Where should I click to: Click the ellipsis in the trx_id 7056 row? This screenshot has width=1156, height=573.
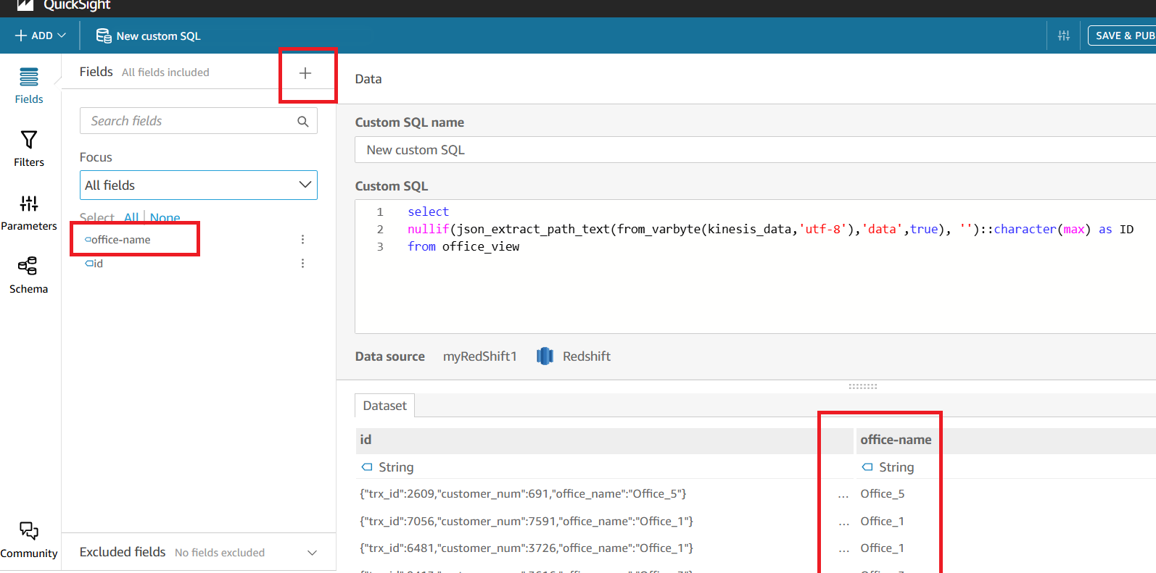(x=844, y=524)
